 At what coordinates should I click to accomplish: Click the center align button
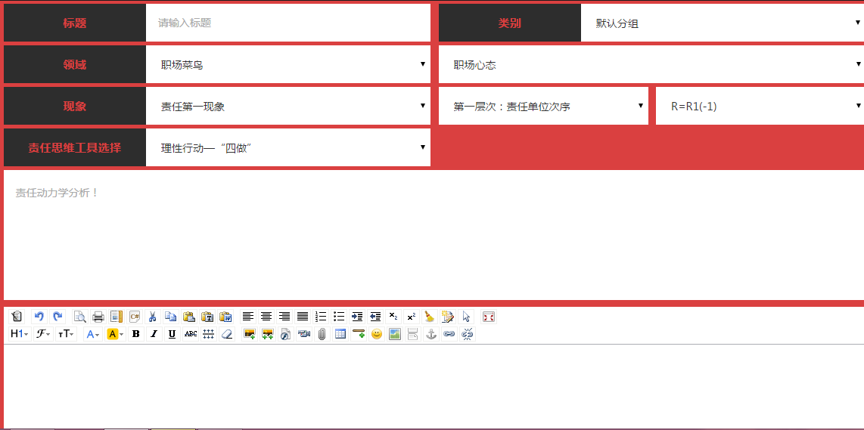pyautogui.click(x=266, y=317)
